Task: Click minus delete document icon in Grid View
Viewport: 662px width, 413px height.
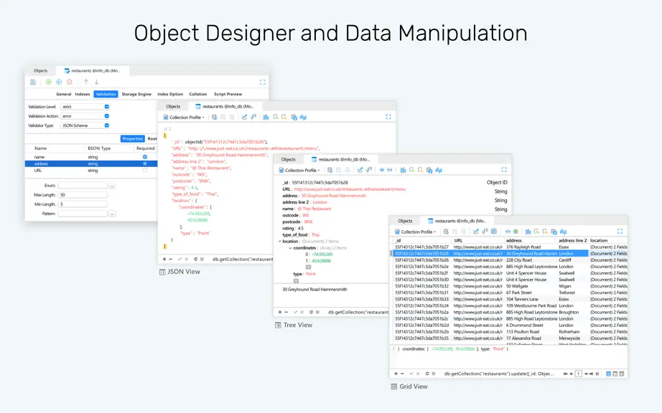Action: pyautogui.click(x=402, y=374)
